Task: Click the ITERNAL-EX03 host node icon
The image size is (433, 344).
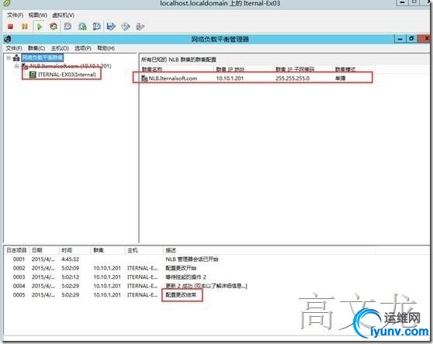Action: click(33, 75)
